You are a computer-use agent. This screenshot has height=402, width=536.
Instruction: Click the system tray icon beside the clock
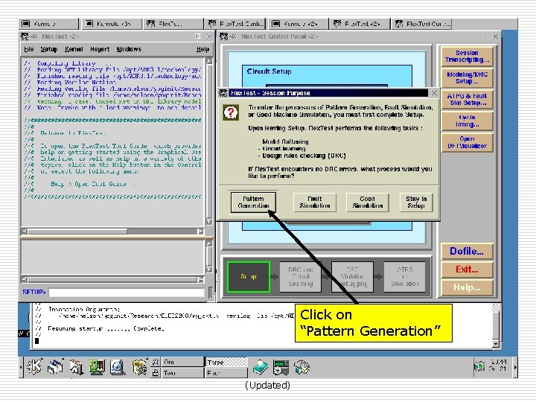click(479, 366)
